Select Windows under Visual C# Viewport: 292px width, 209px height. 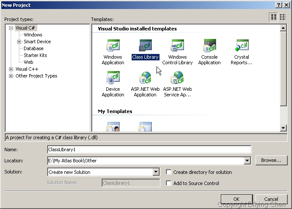pos(33,35)
